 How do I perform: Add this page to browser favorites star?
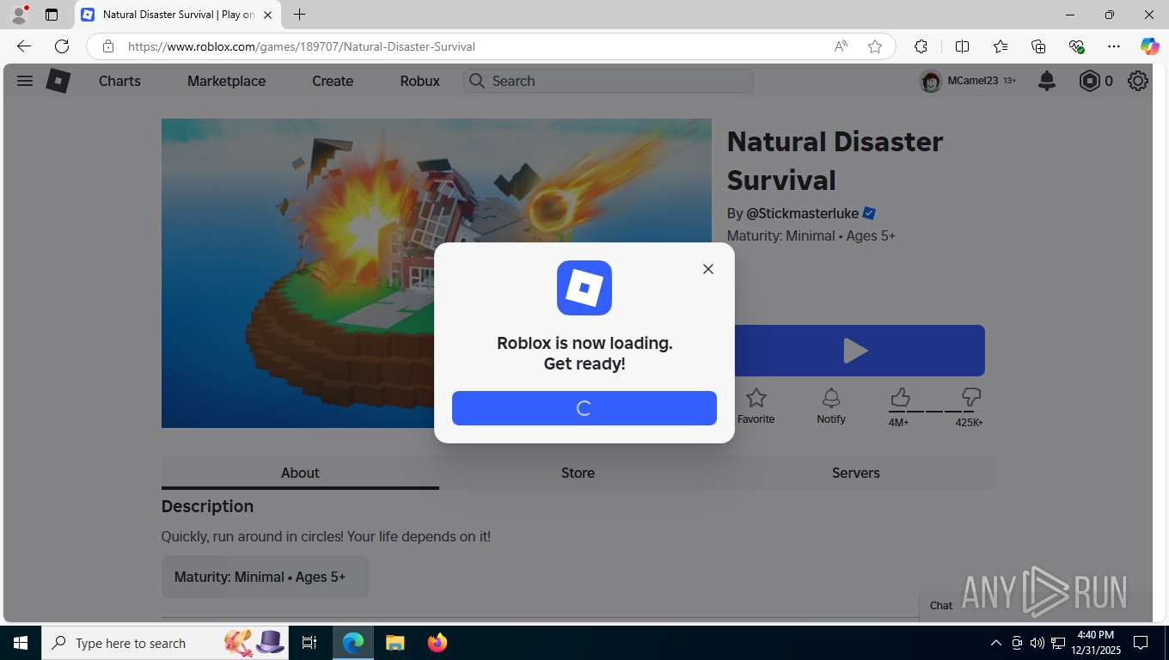pyautogui.click(x=875, y=46)
